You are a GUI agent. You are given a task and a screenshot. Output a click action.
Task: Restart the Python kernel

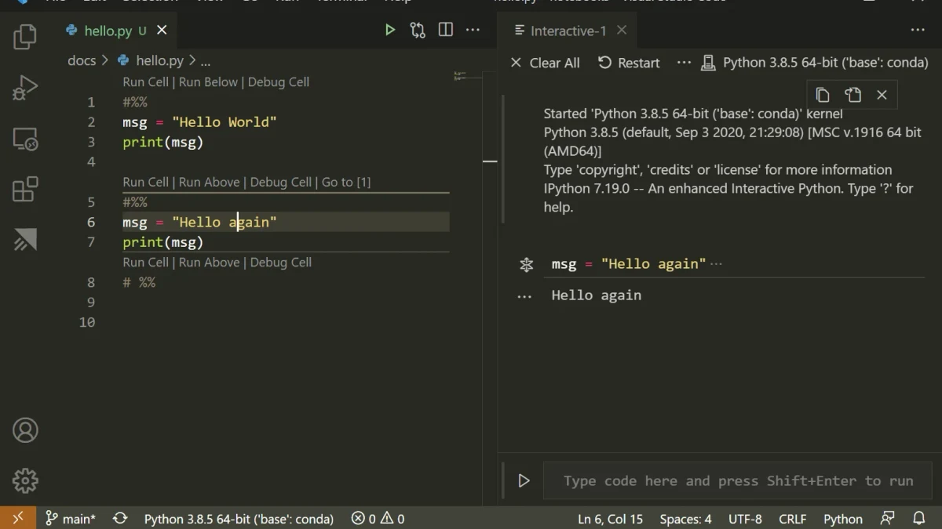pos(629,63)
